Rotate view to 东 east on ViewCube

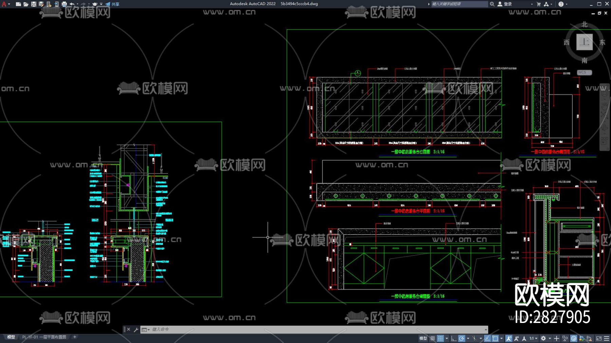click(602, 42)
